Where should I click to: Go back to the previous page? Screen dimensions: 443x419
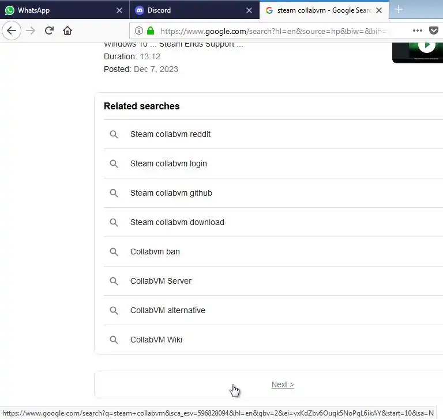click(12, 31)
